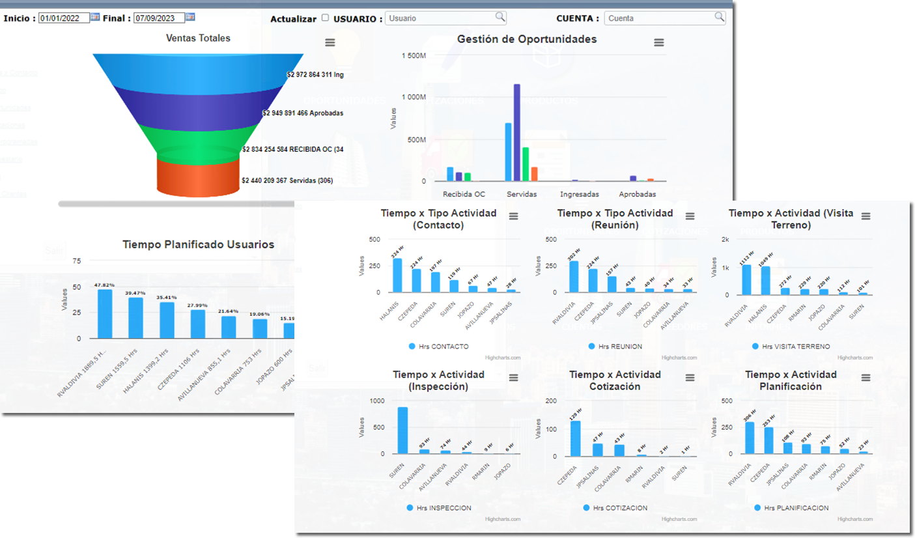Open Highcharts.com link under Reunión chart
This screenshot has width=915, height=538.
[679, 358]
